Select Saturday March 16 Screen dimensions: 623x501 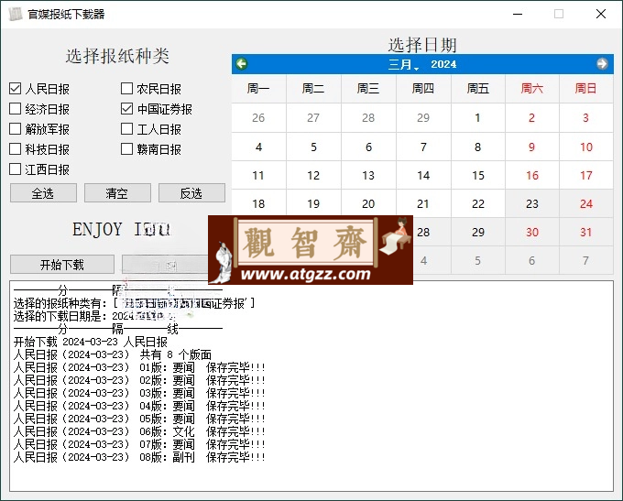[x=532, y=175]
